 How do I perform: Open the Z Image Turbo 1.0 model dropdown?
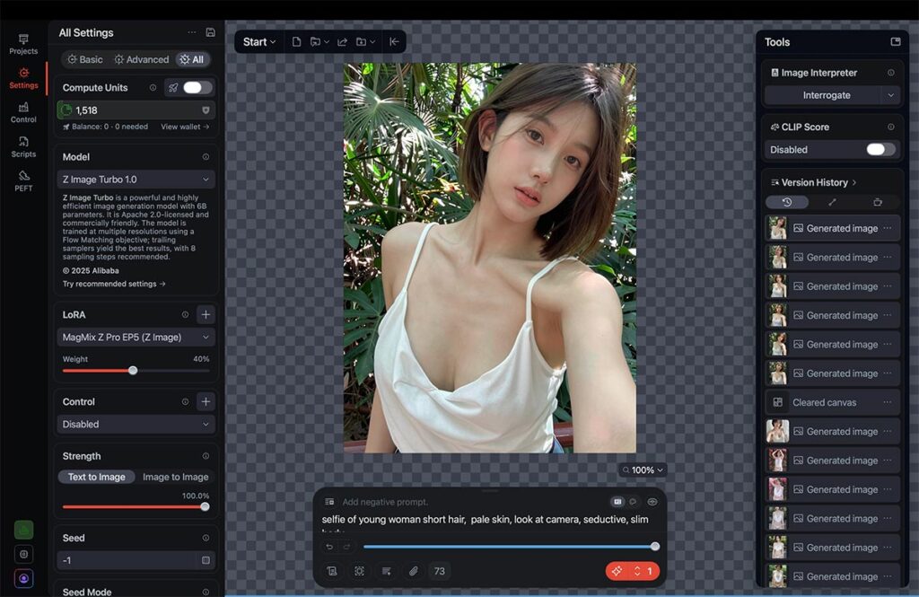click(x=136, y=180)
